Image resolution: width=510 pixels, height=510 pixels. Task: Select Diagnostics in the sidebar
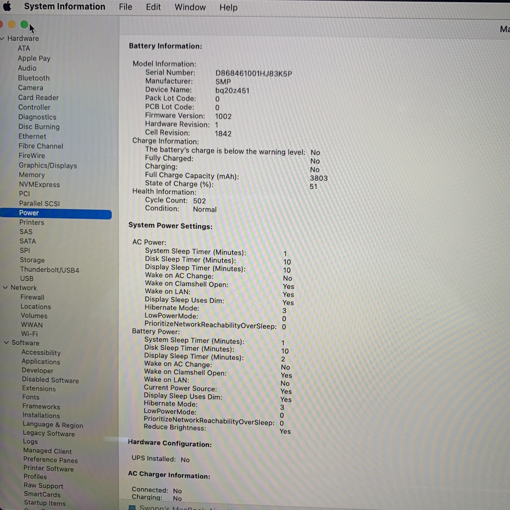pos(37,117)
